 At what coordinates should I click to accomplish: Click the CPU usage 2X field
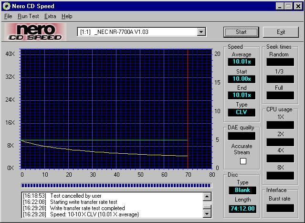[280, 142]
